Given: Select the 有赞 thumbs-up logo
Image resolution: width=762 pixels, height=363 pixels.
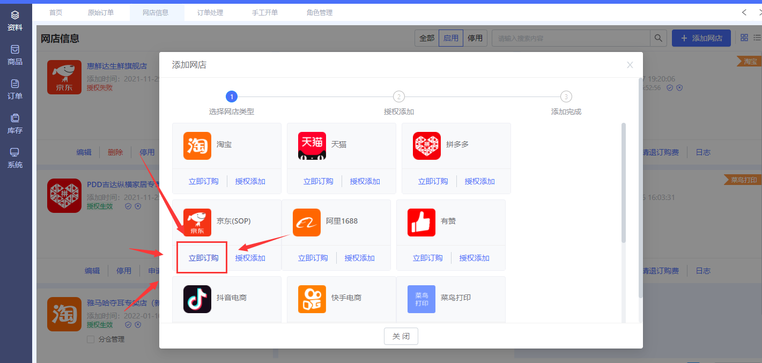Looking at the screenshot, I should point(421,223).
